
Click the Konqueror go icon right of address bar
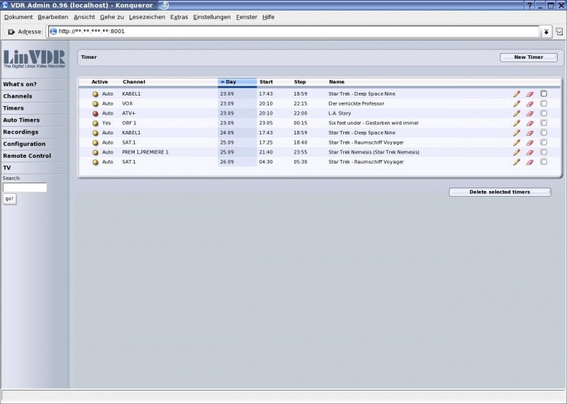[559, 32]
